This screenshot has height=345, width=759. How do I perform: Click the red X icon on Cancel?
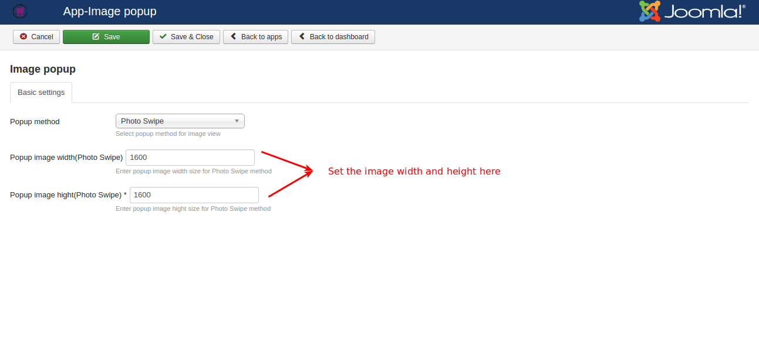23,37
